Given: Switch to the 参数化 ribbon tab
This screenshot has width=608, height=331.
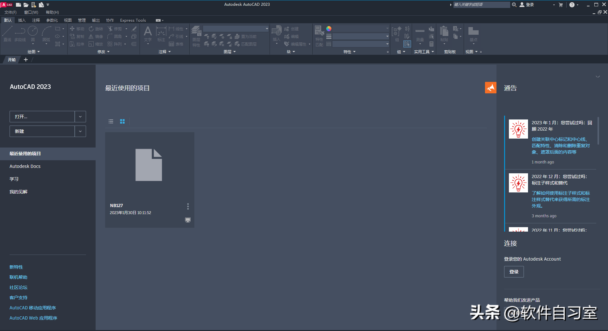Looking at the screenshot, I should [x=52, y=20].
